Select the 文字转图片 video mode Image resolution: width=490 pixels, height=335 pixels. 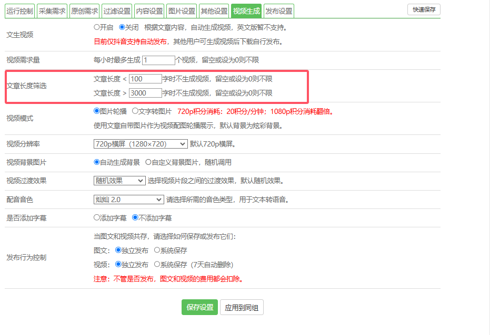[x=135, y=111]
